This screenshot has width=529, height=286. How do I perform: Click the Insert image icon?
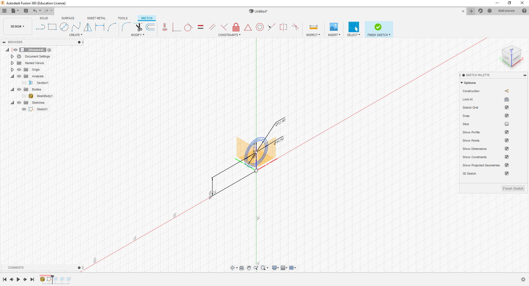pyautogui.click(x=334, y=27)
